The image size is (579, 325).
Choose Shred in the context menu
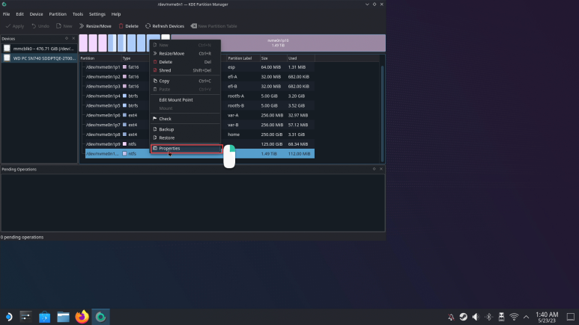pyautogui.click(x=185, y=70)
